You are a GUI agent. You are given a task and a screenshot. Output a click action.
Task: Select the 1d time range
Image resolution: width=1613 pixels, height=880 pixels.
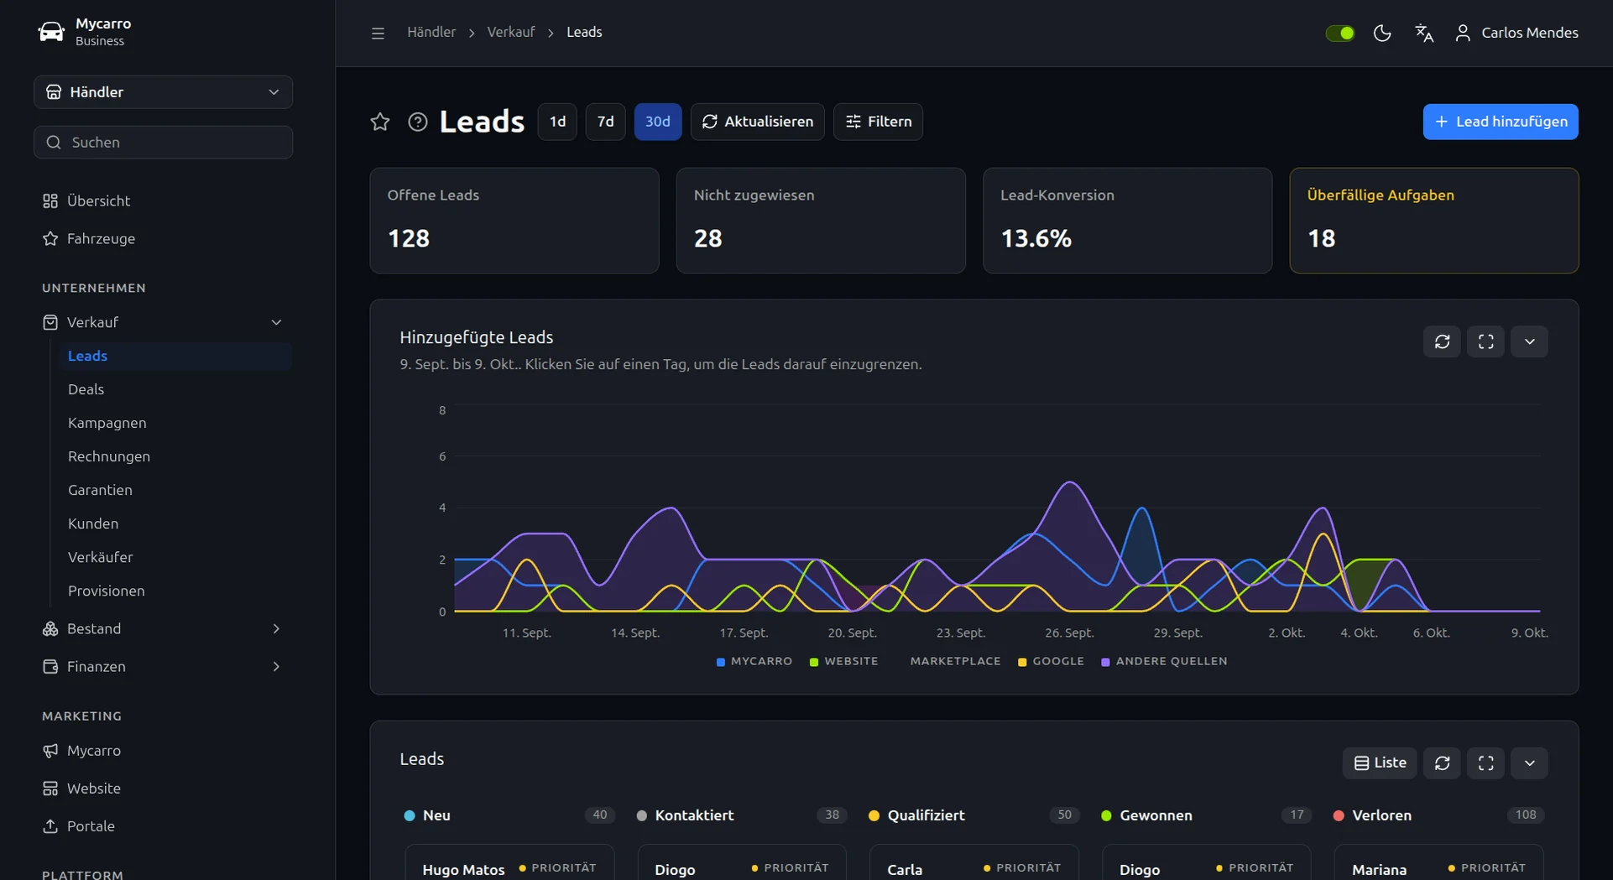tap(557, 122)
